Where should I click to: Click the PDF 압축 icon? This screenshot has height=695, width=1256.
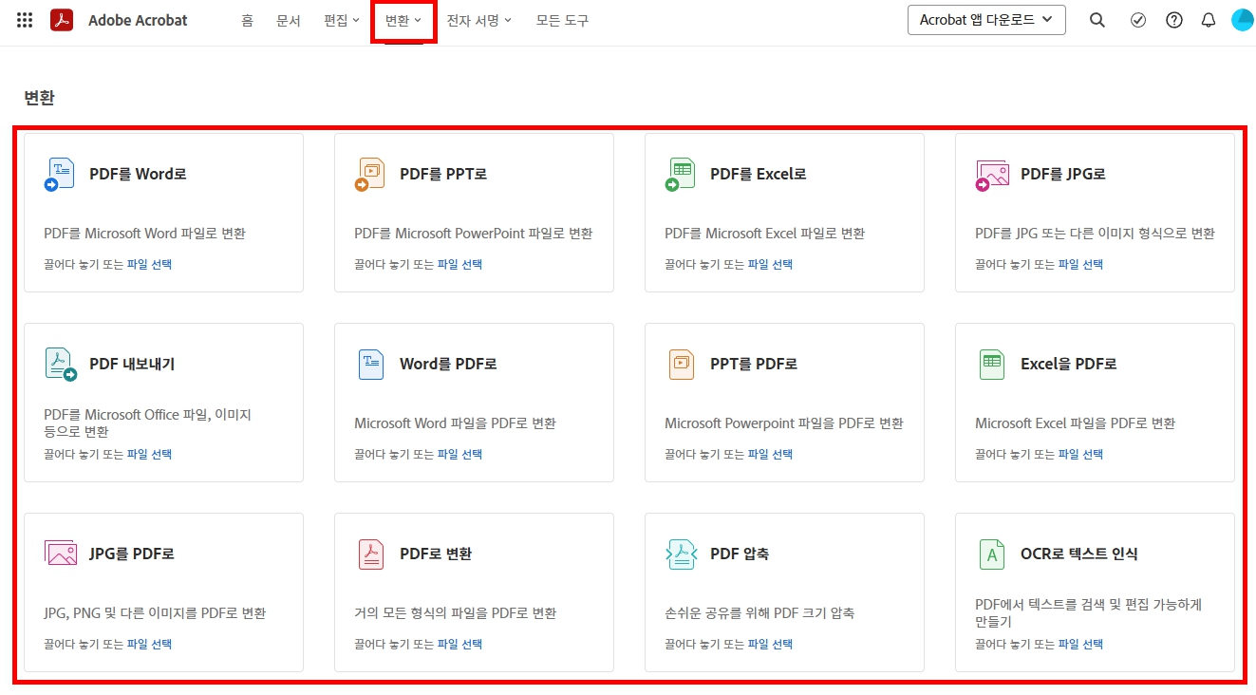[681, 554]
